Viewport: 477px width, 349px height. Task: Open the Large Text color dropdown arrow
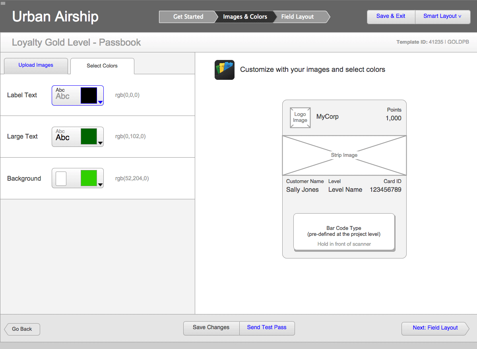101,143
